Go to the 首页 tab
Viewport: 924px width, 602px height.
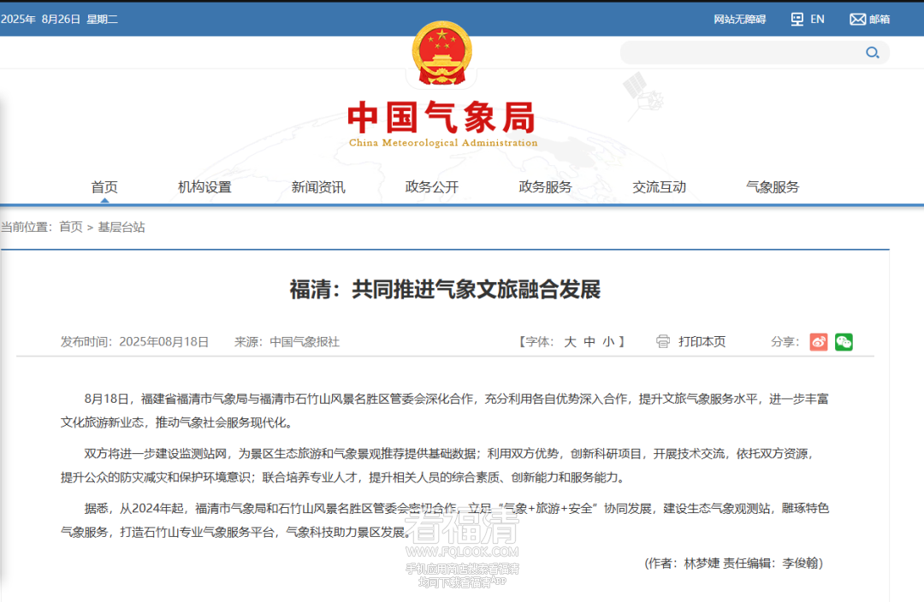(104, 187)
